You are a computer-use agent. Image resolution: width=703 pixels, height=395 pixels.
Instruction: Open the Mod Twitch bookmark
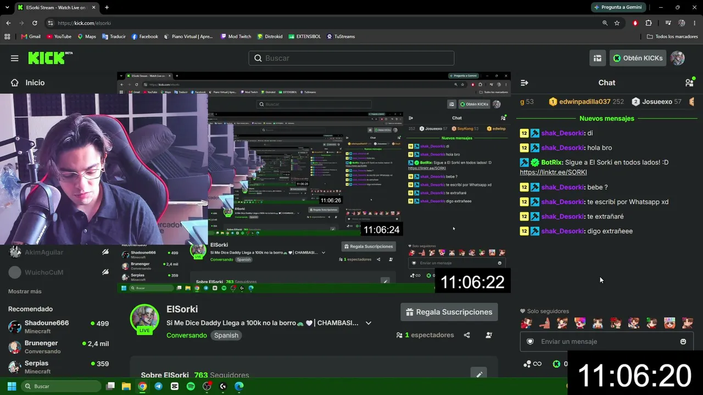point(236,37)
